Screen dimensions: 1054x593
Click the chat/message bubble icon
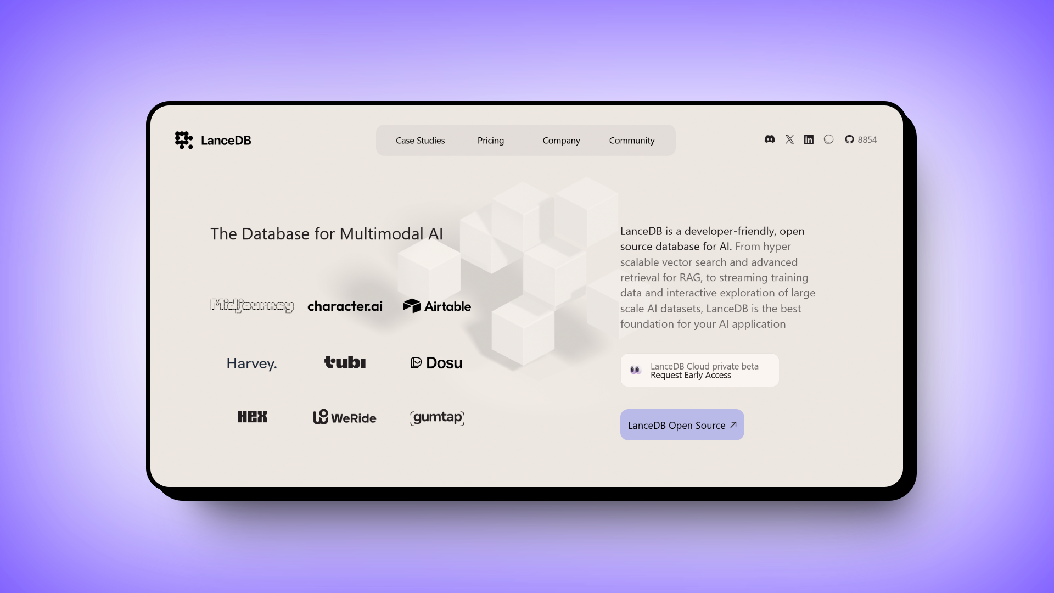tap(829, 139)
